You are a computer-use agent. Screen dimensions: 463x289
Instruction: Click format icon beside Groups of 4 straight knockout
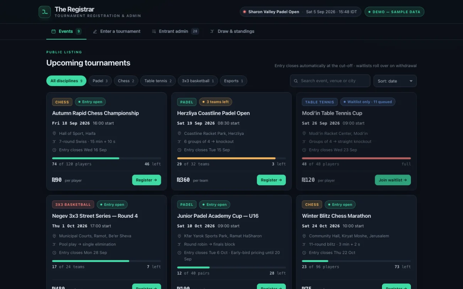click(x=304, y=142)
